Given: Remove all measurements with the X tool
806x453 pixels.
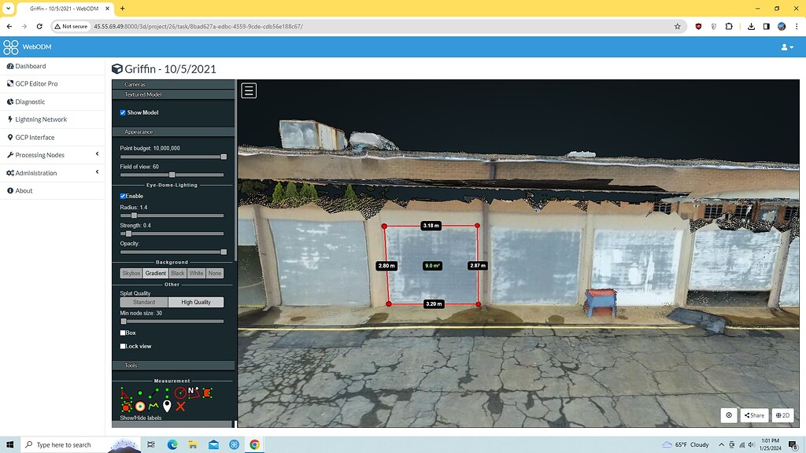Looking at the screenshot, I should click(180, 406).
